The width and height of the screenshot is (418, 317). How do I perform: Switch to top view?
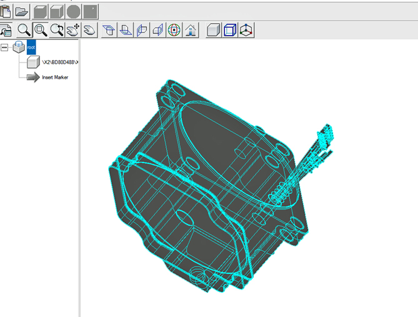coord(109,30)
